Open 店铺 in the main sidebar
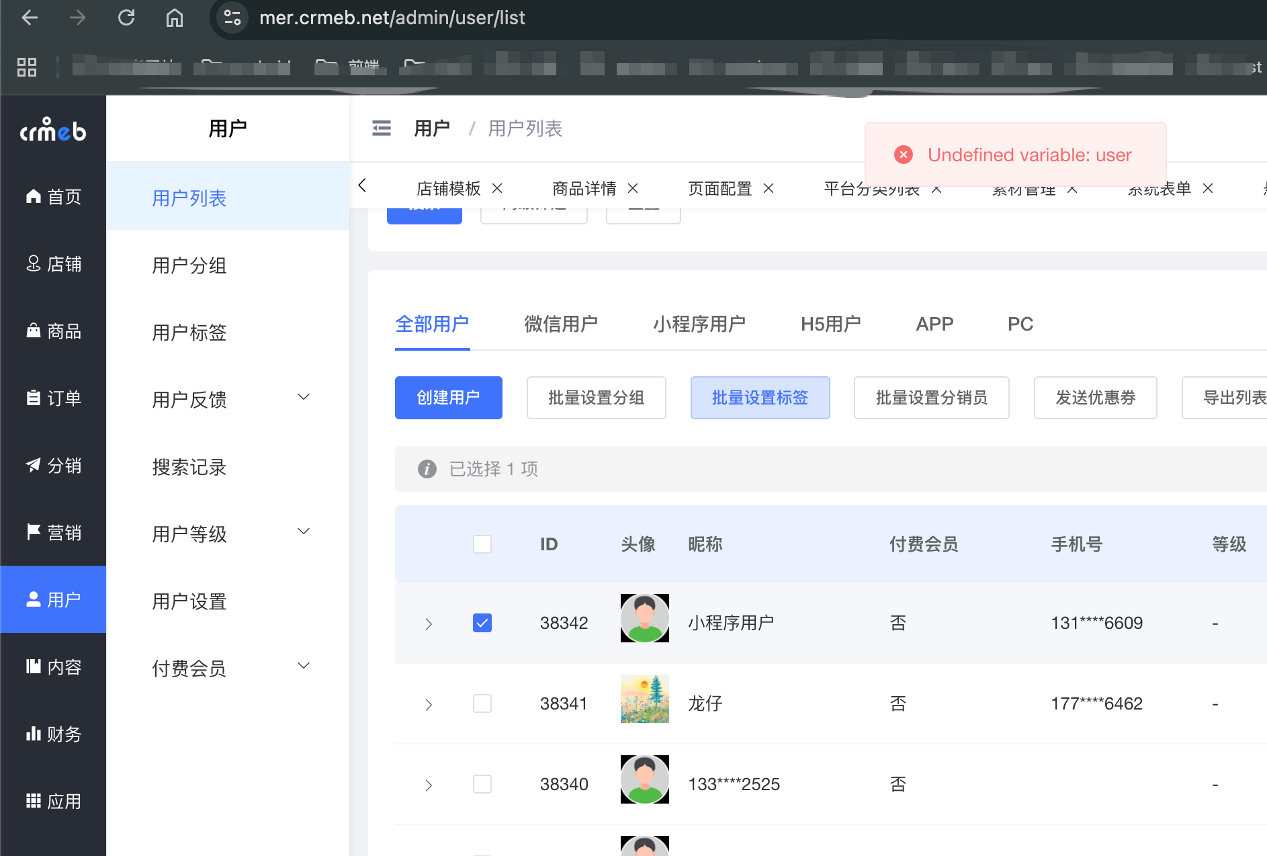Viewport: 1267px width, 856px height. point(54,263)
